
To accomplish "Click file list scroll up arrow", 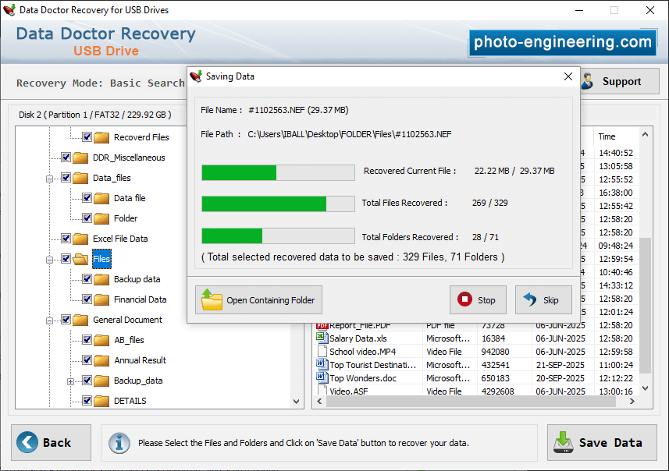I will [645, 134].
